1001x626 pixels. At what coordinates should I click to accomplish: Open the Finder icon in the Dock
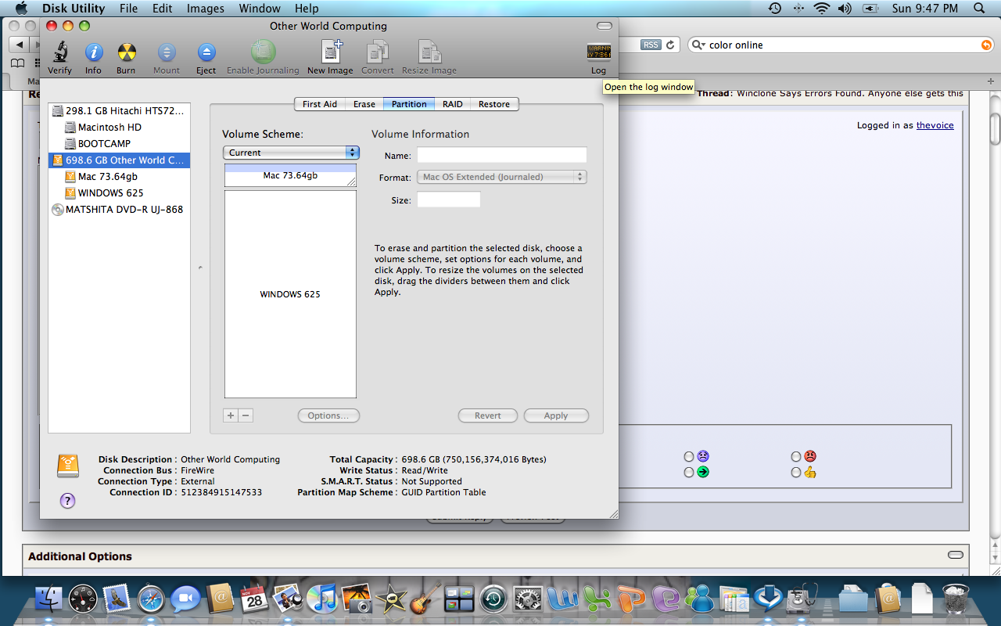(49, 599)
